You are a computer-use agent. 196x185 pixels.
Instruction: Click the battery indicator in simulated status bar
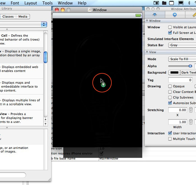tap(138, 15)
